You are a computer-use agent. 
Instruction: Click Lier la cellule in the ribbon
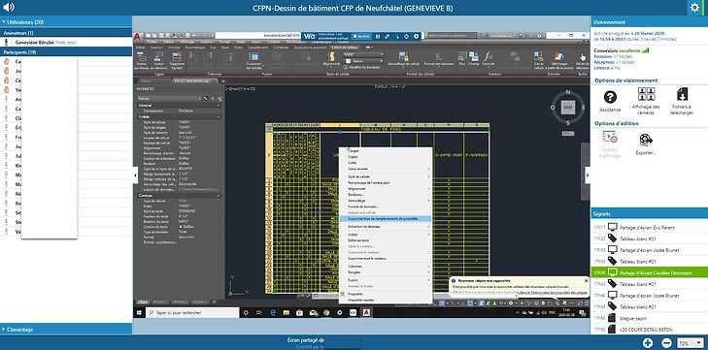[x=538, y=60]
